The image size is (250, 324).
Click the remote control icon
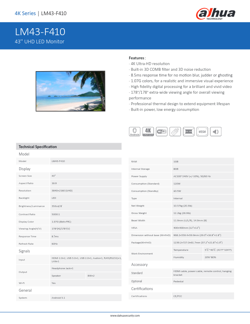pyautogui.click(x=175, y=131)
